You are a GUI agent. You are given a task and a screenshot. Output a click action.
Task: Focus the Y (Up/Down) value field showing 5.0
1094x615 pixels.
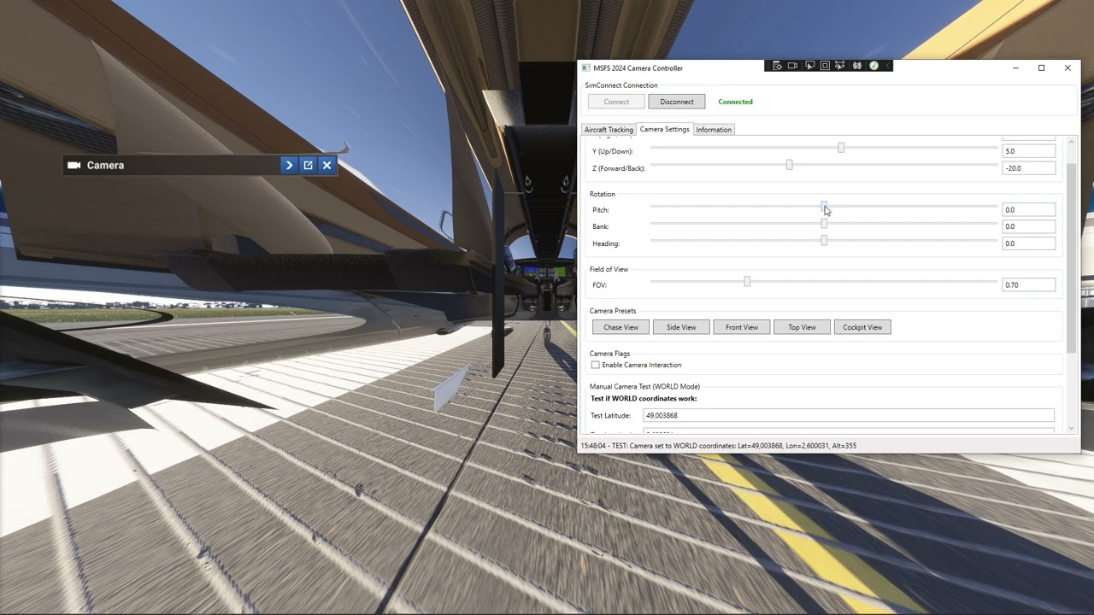coord(1028,151)
